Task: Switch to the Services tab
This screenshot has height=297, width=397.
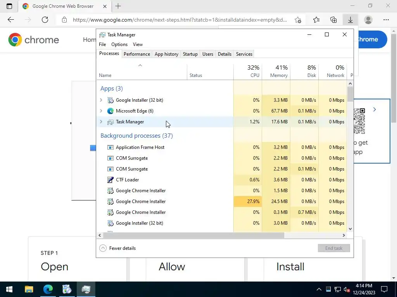Action: (244, 54)
